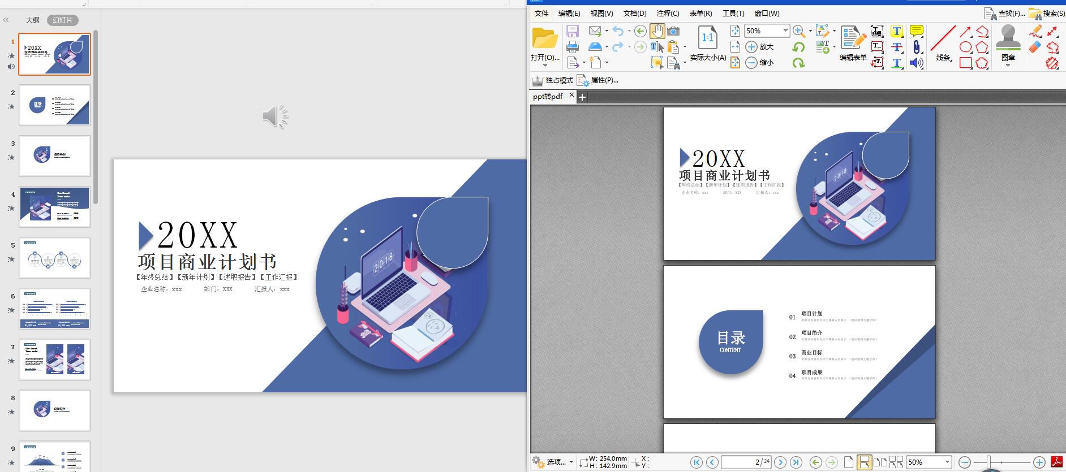Click the Zoom Out (缩小) button
The width and height of the screenshot is (1066, 472).
pos(759,63)
